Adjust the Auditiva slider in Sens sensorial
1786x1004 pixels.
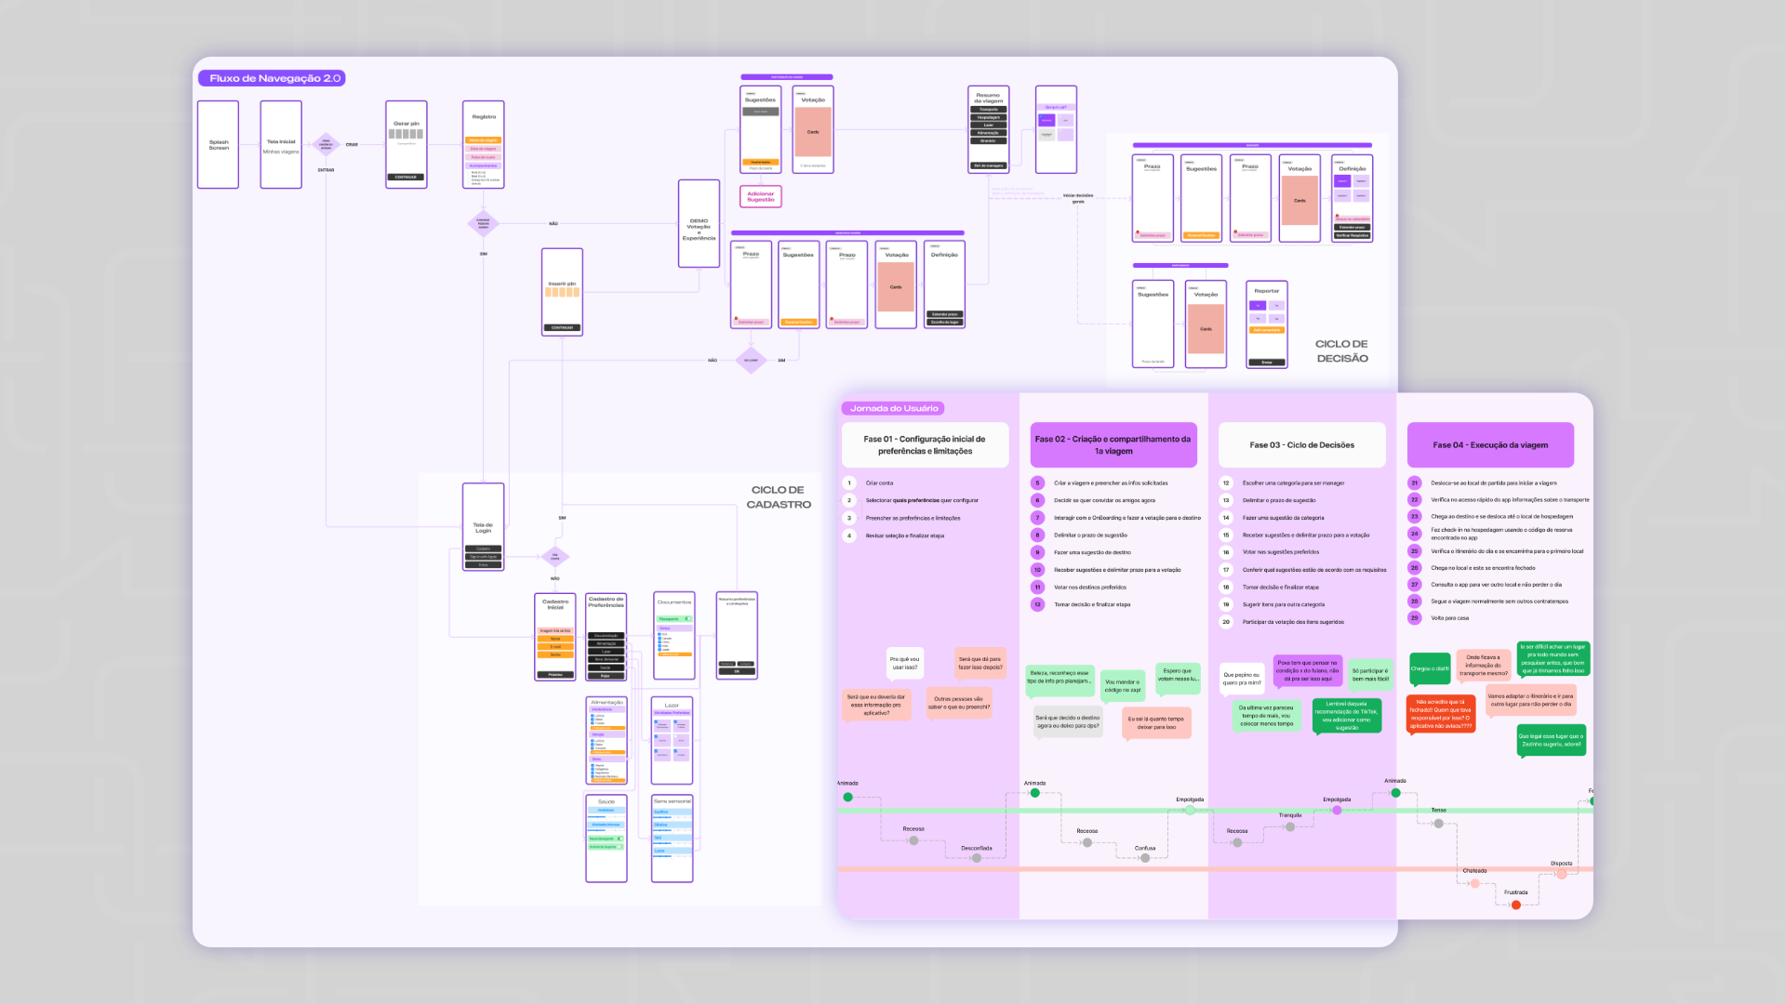click(672, 816)
